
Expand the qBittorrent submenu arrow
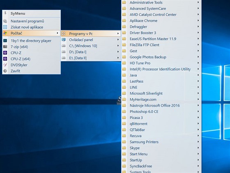198,124
